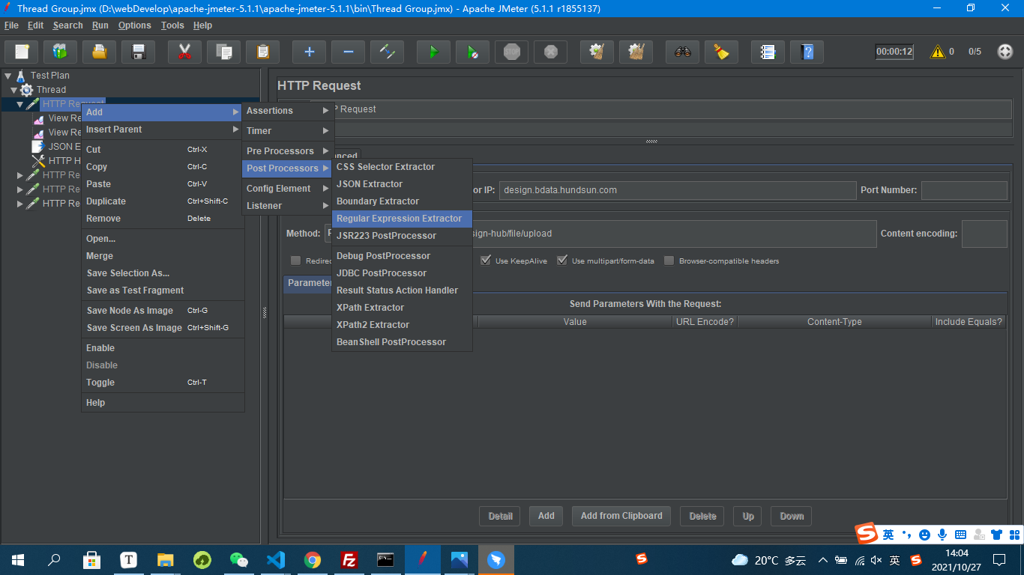1024x575 pixels.
Task: Open the Options menu
Action: [135, 25]
